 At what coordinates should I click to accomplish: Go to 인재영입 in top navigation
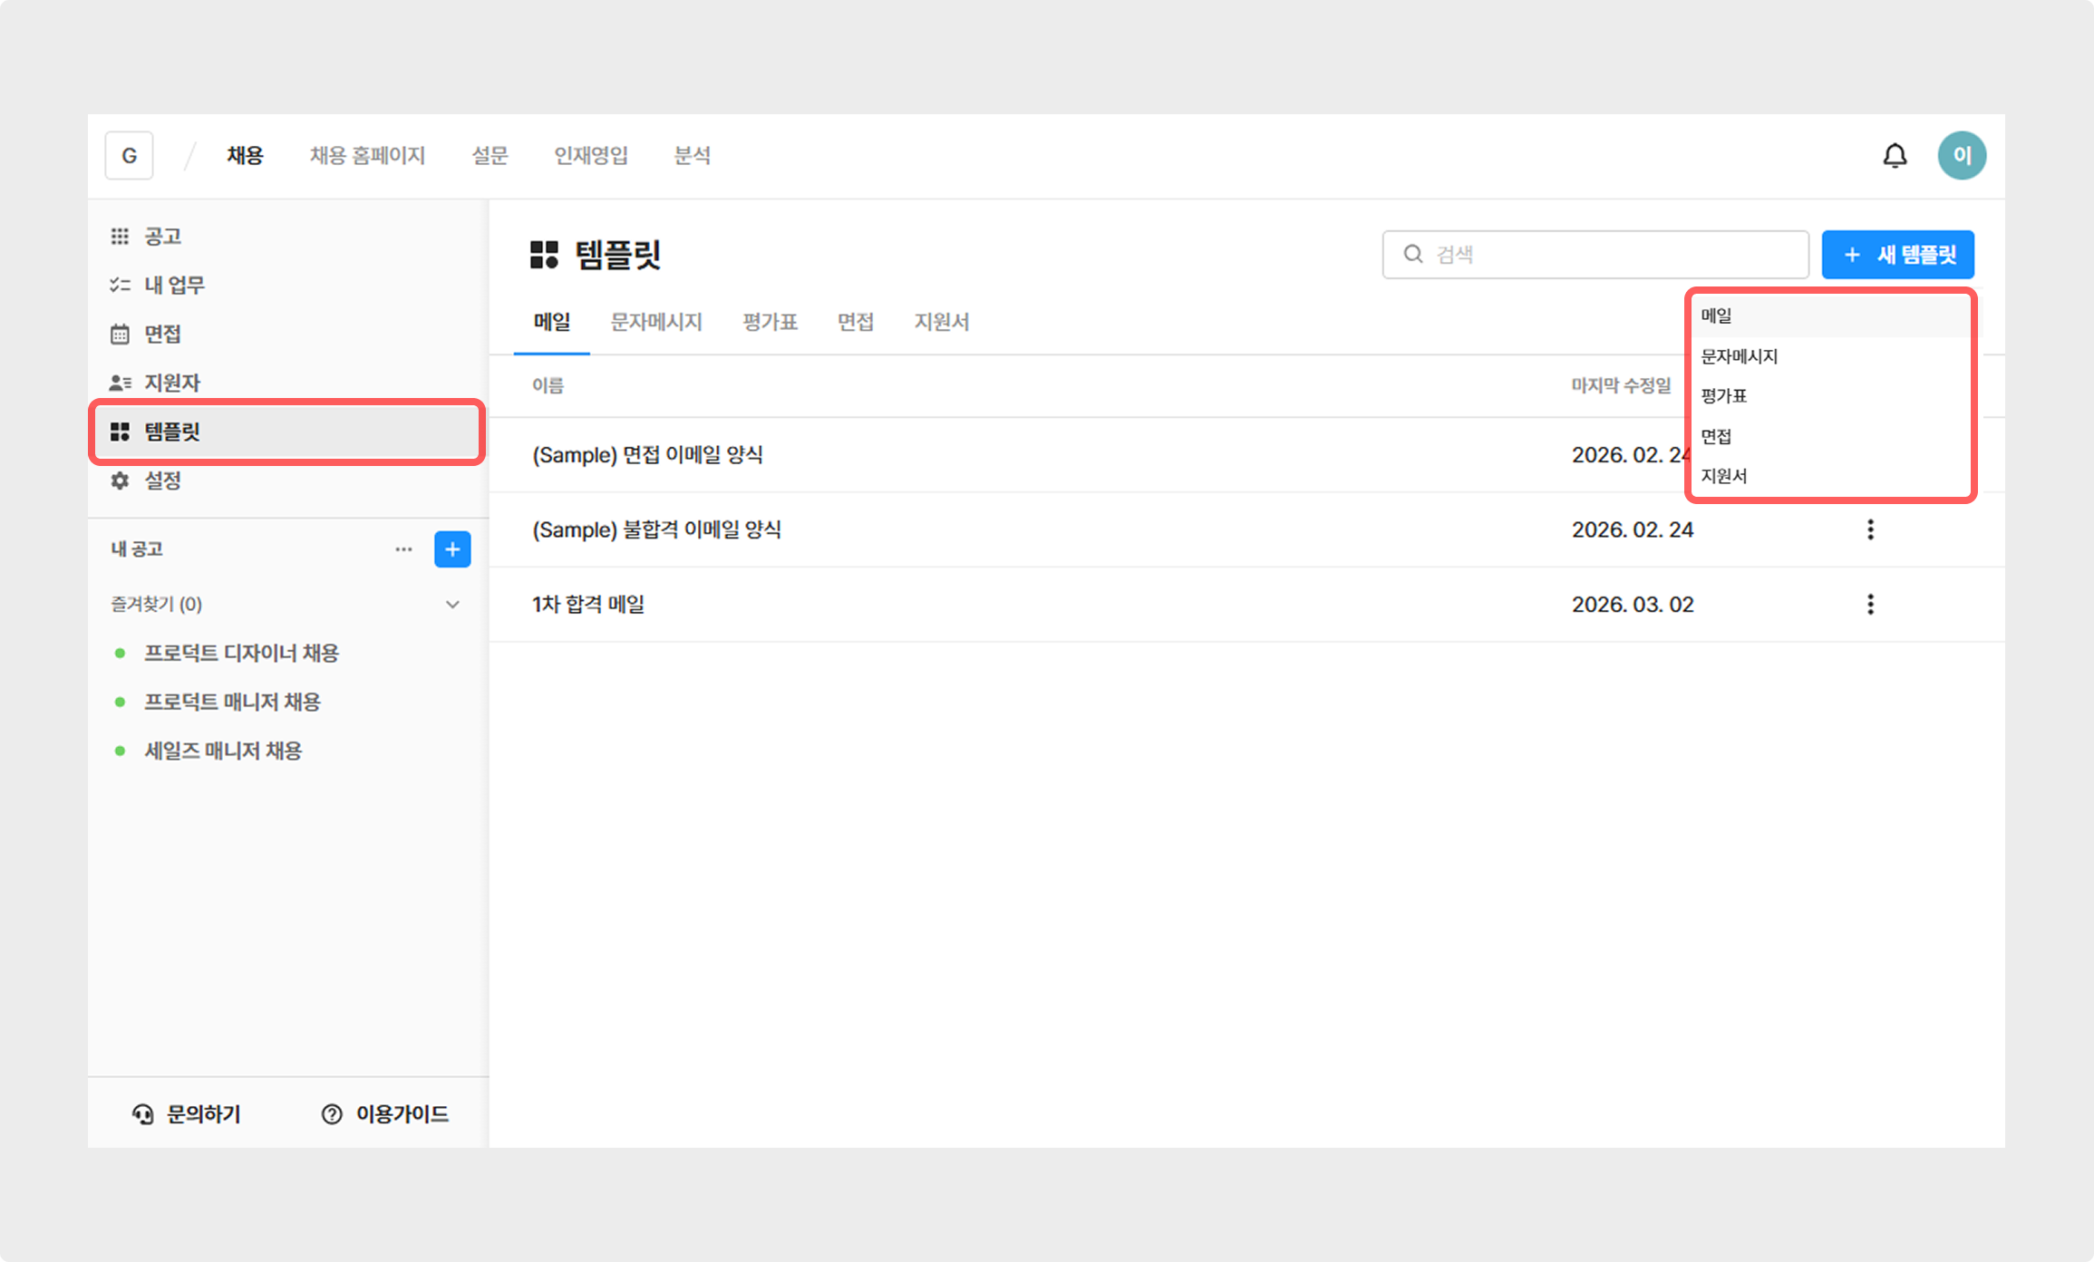(591, 156)
